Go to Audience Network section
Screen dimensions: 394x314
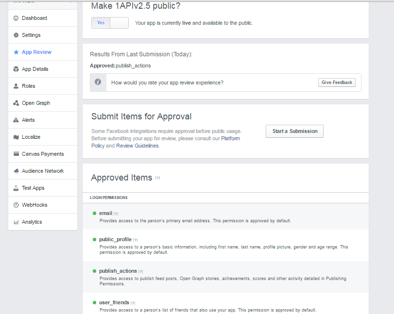[43, 171]
